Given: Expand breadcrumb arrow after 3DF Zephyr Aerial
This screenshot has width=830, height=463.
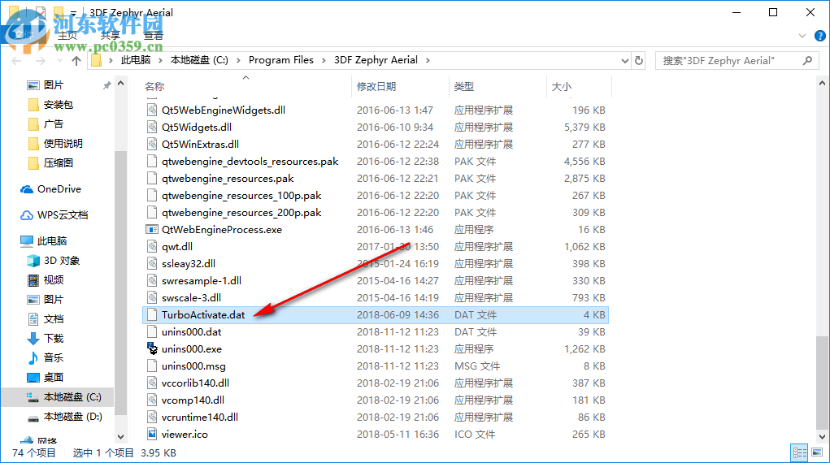Looking at the screenshot, I should 428,60.
